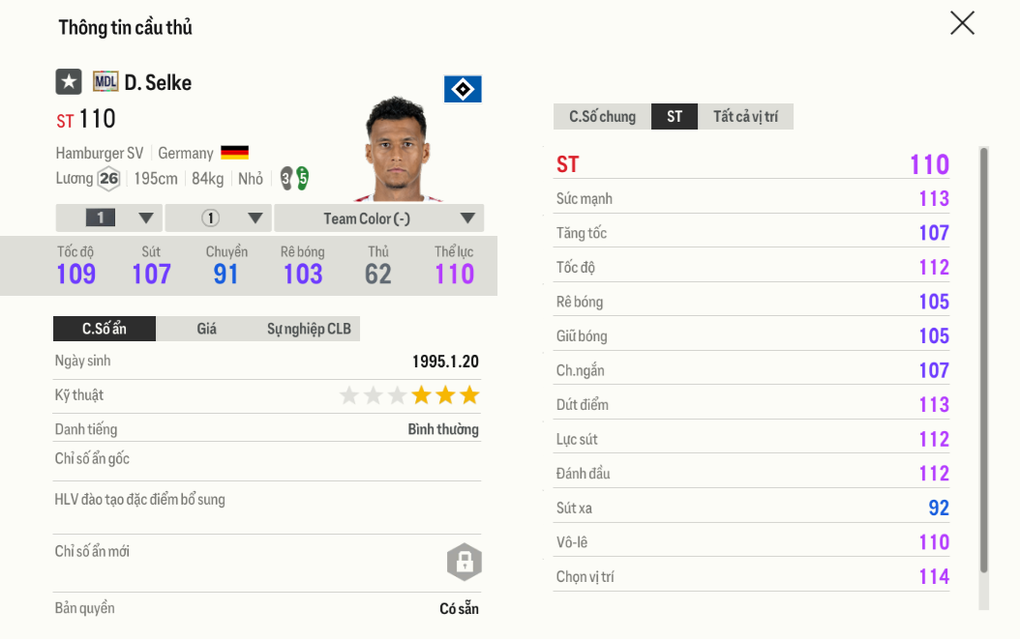Expand the circled 1 dropdown

[x=219, y=218]
